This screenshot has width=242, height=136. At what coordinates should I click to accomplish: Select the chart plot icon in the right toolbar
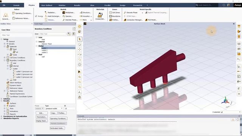pos(239,66)
